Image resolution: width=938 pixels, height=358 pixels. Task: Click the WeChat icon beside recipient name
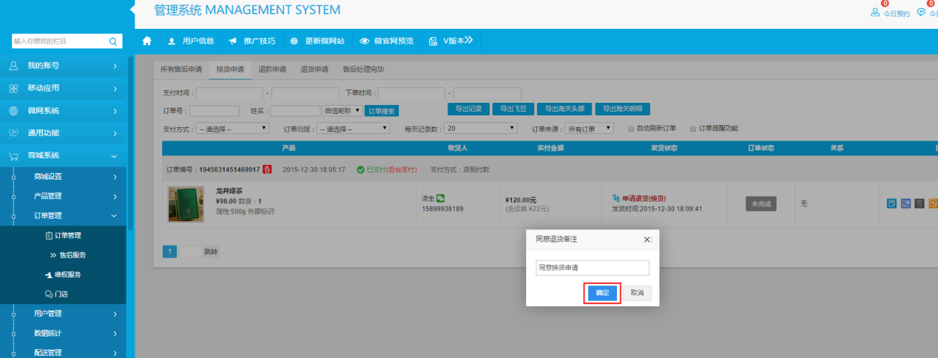[x=440, y=198]
